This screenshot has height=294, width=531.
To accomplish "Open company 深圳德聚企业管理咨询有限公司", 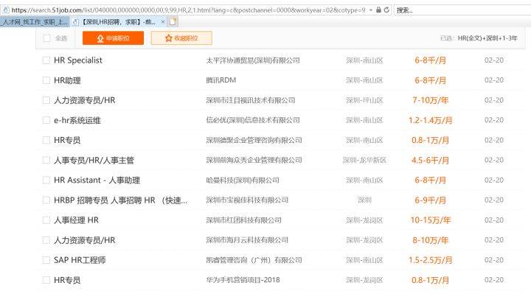I will (x=254, y=140).
